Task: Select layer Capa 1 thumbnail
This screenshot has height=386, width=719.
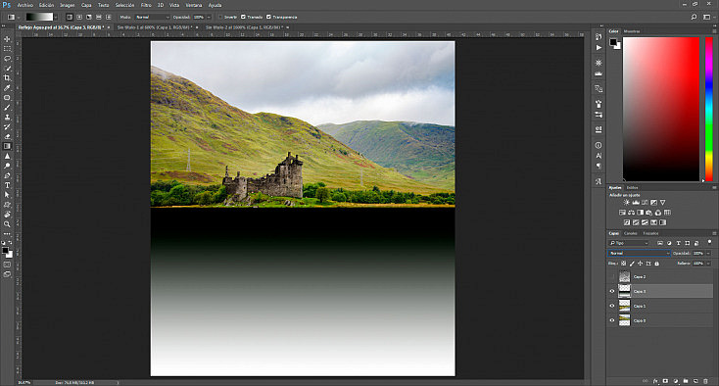Action: click(x=625, y=306)
